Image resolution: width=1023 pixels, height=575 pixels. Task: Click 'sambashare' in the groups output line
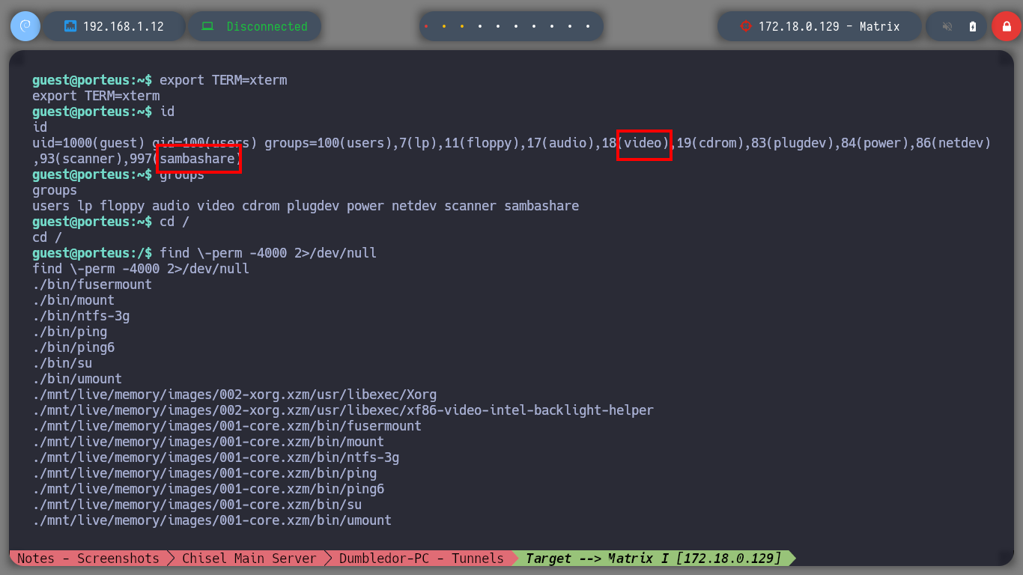[541, 206]
